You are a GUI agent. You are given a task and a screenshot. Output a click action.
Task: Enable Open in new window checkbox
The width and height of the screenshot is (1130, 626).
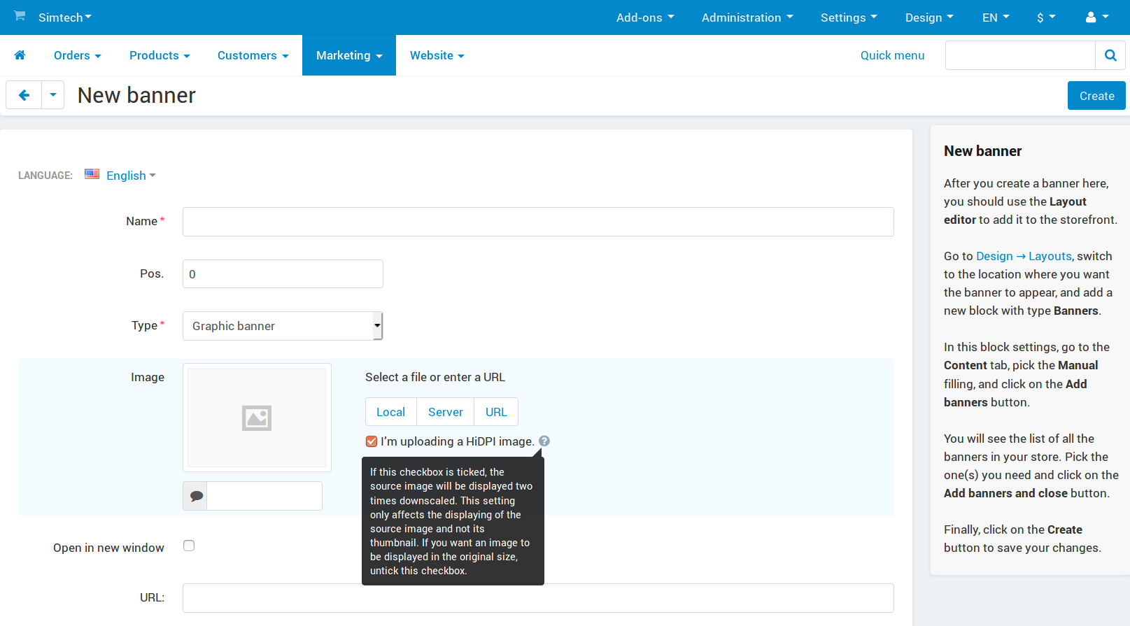pos(189,546)
